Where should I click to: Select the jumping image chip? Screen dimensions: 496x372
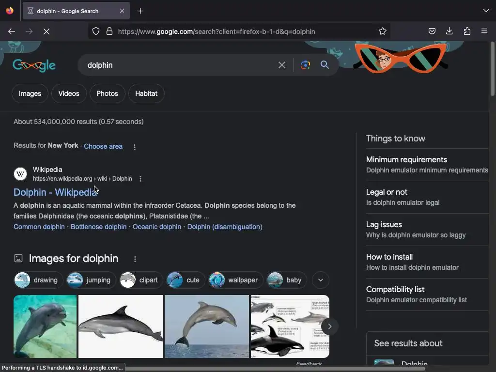(91, 280)
